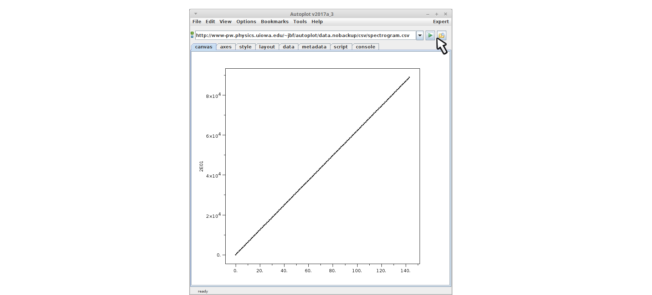The image size is (652, 295).
Task: Click the ready status bar message
Action: pyautogui.click(x=203, y=291)
